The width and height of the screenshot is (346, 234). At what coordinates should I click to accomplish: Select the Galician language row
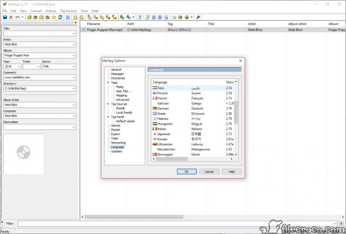coord(193,103)
